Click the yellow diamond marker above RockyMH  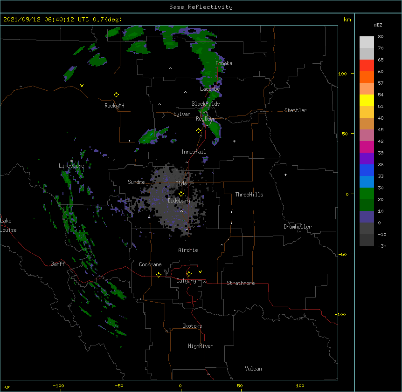(x=117, y=95)
